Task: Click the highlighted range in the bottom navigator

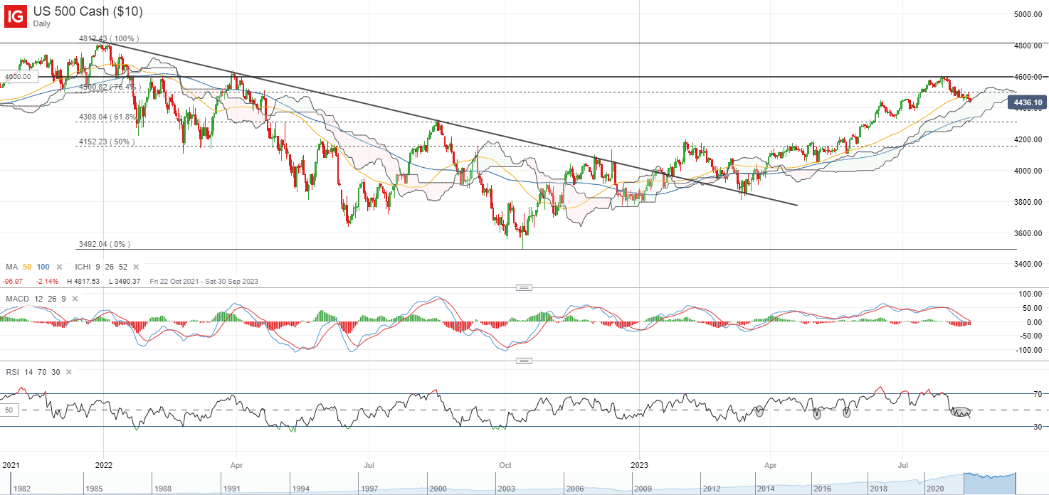Action: [989, 484]
